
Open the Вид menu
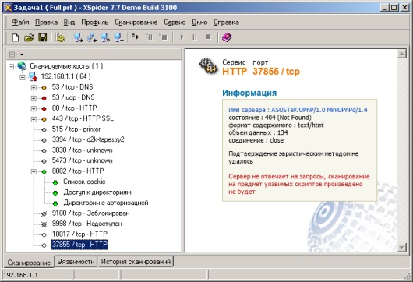pyautogui.click(x=69, y=23)
